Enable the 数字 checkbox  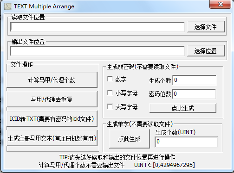click(x=110, y=79)
